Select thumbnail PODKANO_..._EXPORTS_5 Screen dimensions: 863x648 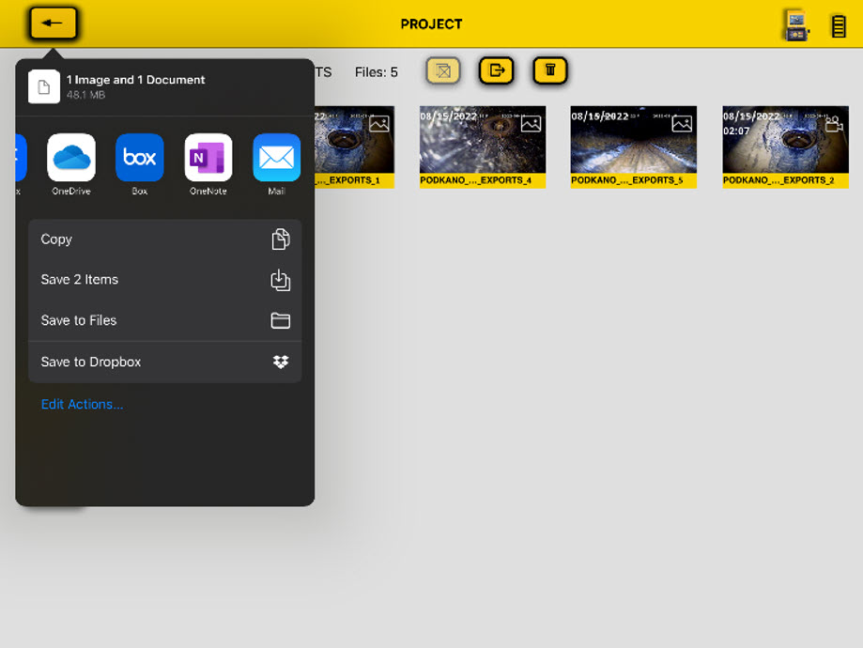coord(634,147)
